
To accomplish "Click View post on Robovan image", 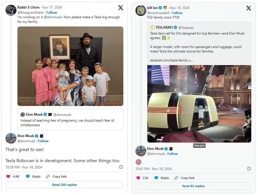I will [x=199, y=146].
